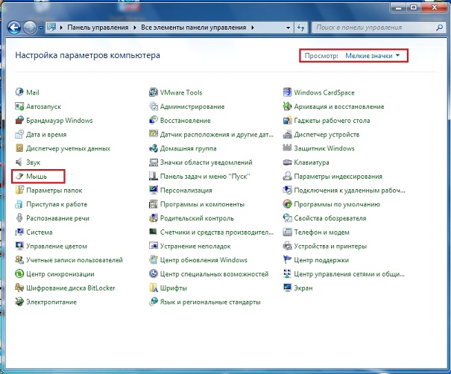The width and height of the screenshot is (451, 374).
Task: Open Свойства обозревателя link
Action: (x=330, y=218)
